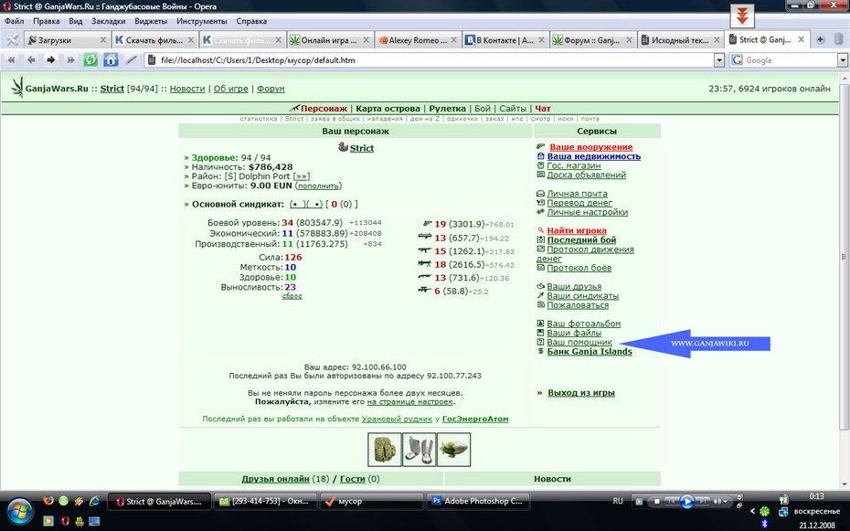Open the Виджеты menu

(x=151, y=21)
